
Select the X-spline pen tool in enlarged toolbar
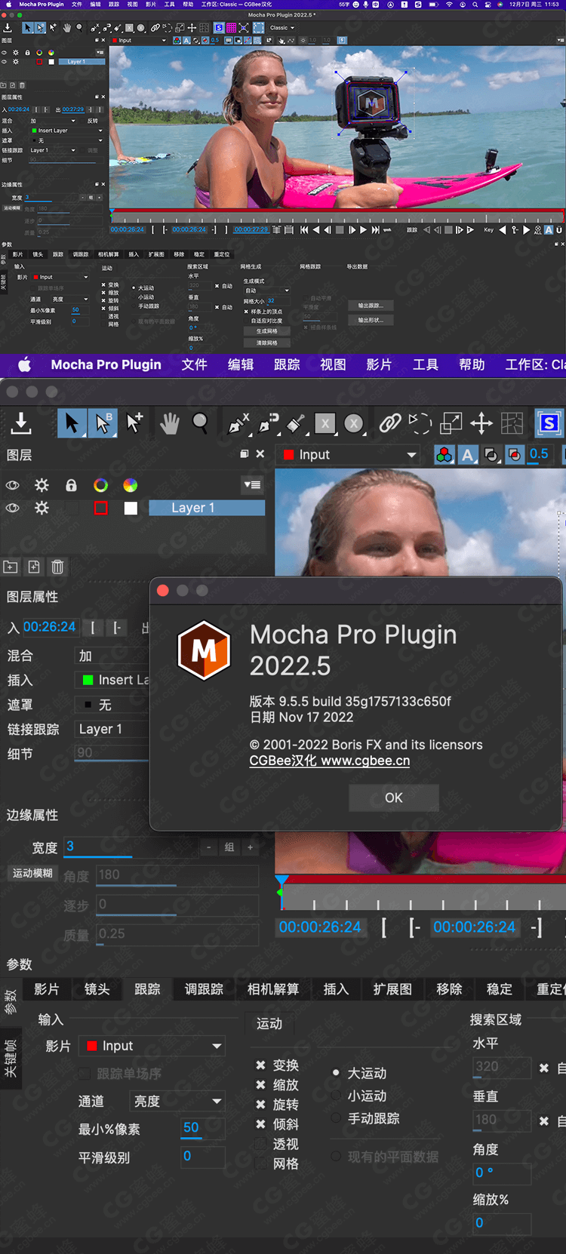coord(238,424)
